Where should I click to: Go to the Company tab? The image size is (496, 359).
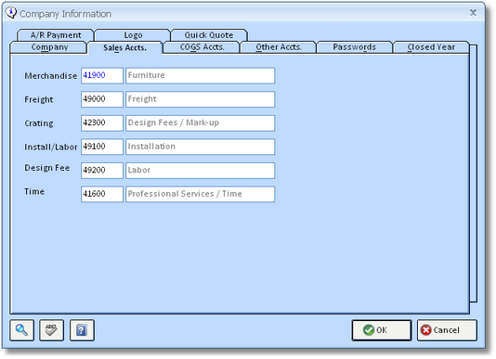49,47
